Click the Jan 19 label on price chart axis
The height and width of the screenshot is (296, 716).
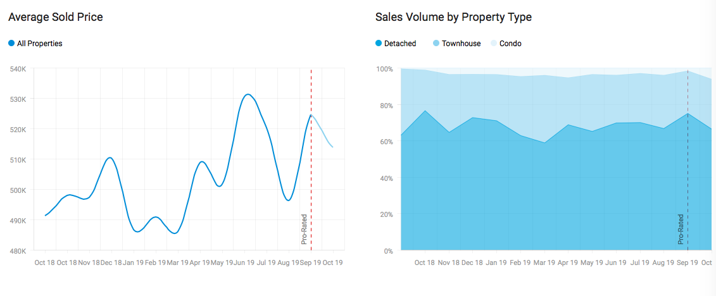pos(133,262)
